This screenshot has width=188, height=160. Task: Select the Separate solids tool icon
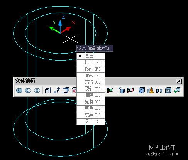(x=159, y=90)
